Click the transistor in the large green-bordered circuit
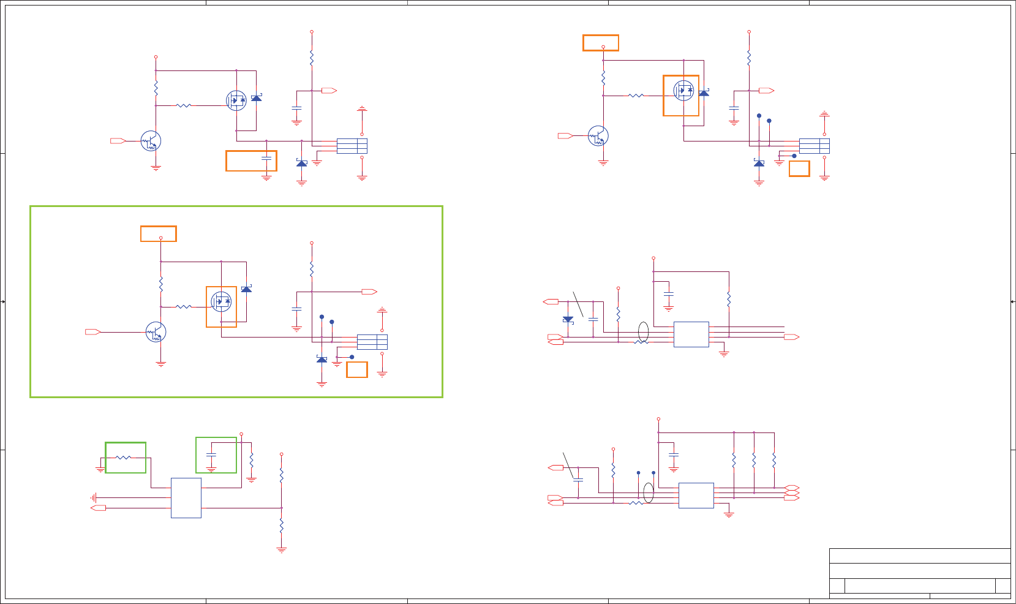Viewport: 1016px width, 604px height. click(x=156, y=332)
